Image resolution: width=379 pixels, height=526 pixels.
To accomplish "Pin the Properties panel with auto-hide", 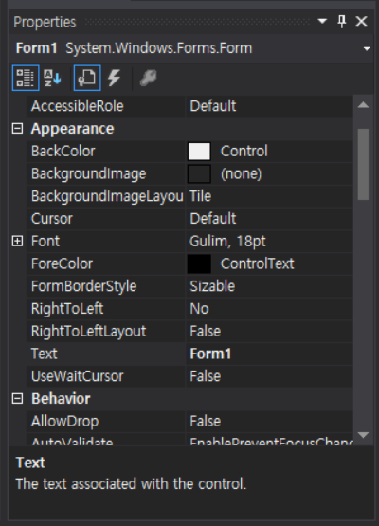I will [342, 22].
